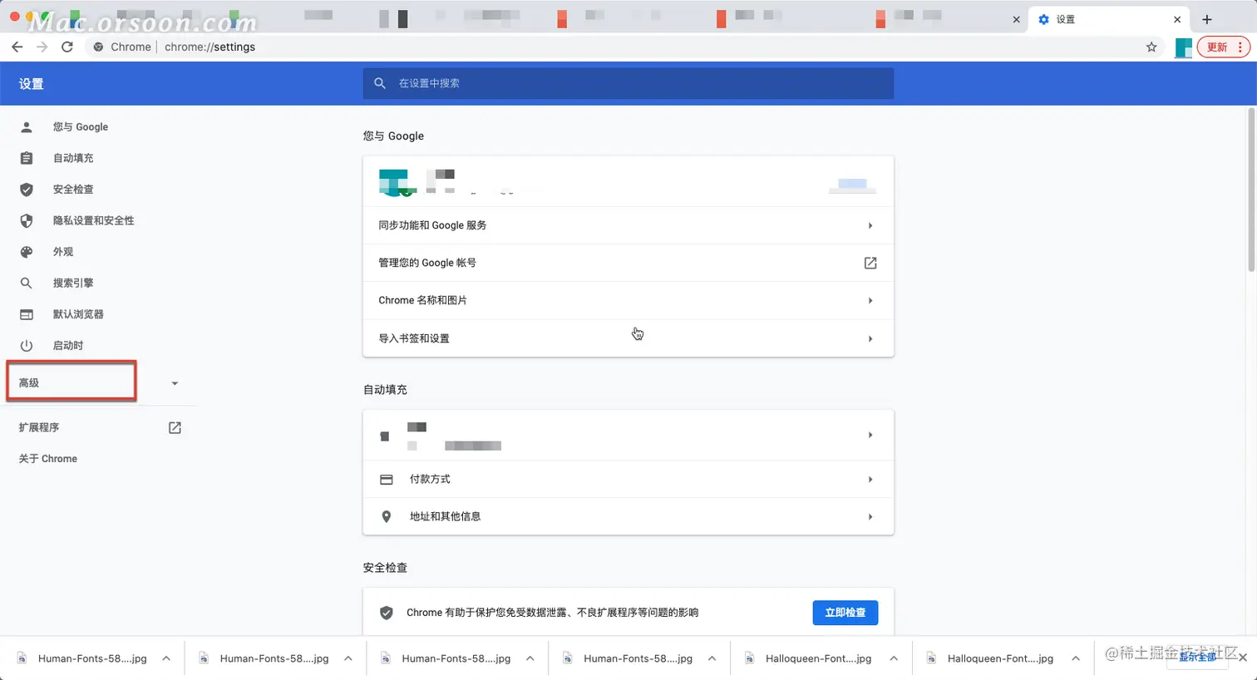1257x680 pixels.
Task: Click the shield icon in 安全检查 card
Action: pyautogui.click(x=387, y=613)
